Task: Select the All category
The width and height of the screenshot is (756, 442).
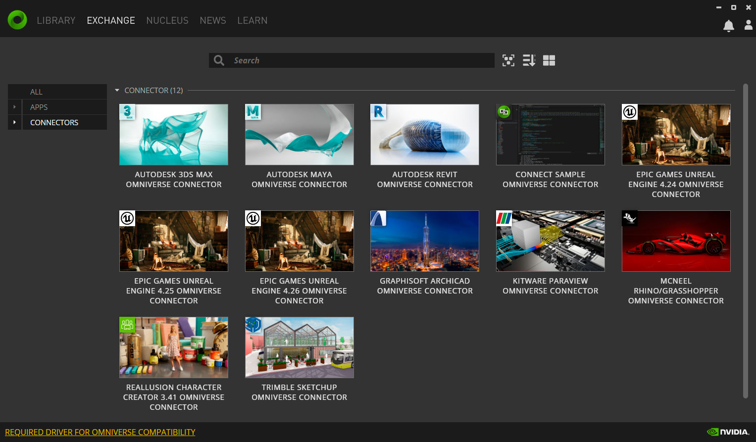Action: click(x=57, y=92)
